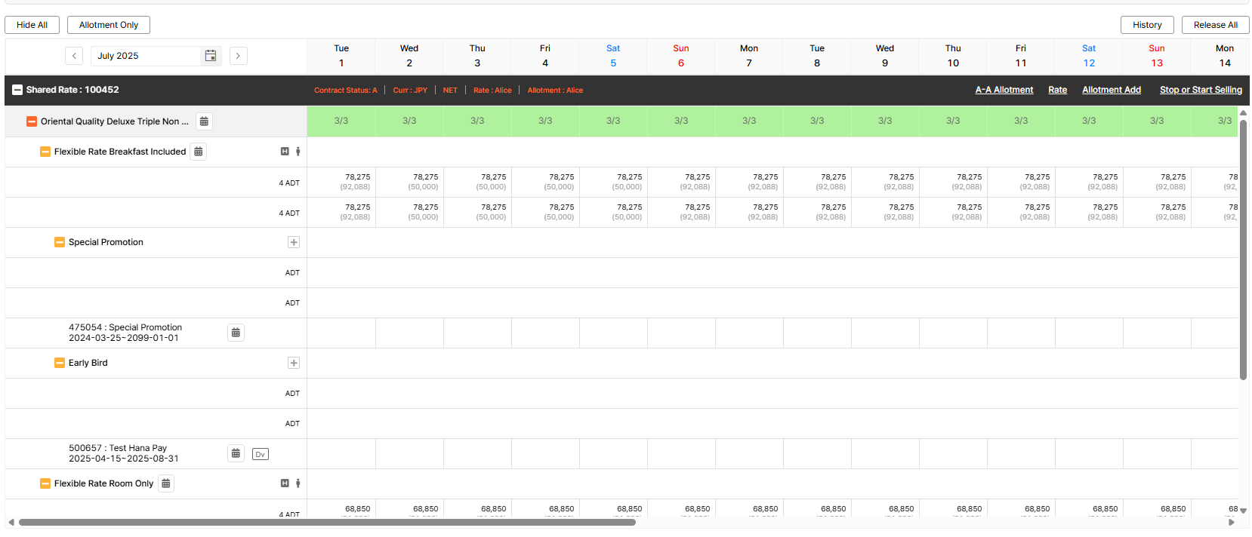Open calendar for Oriental Quality Deluxe Triple room
The height and width of the screenshot is (537, 1252).
204,121
